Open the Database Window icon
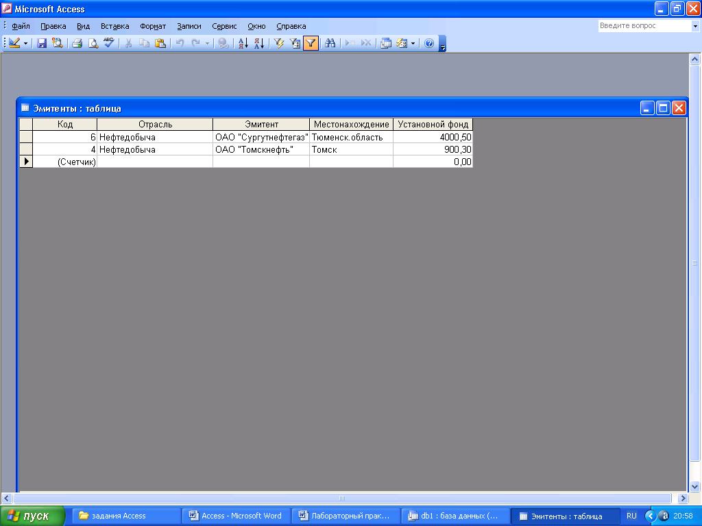The image size is (702, 526). tap(385, 43)
